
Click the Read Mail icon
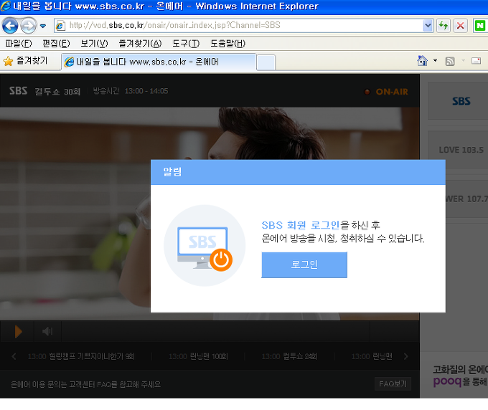coord(477,61)
